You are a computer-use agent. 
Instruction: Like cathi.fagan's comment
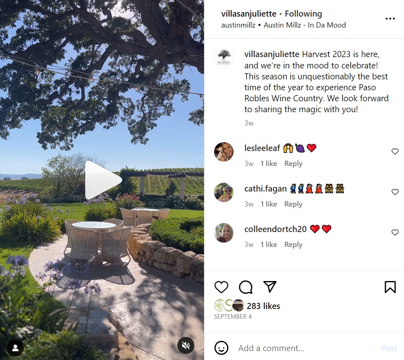point(395,192)
